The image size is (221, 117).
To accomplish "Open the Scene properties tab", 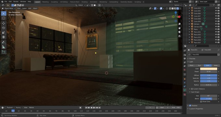I will click(x=185, y=66).
